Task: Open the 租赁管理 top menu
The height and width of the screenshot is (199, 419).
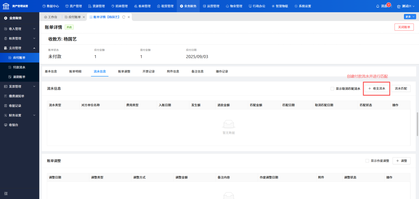Action: coord(165,6)
